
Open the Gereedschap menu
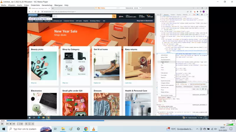pos(47,5)
